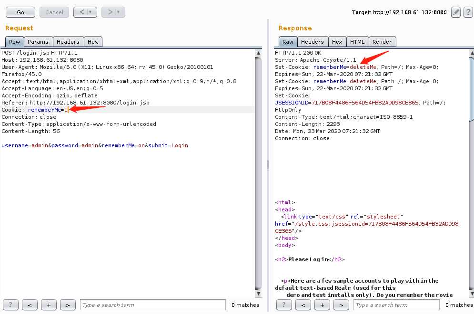The width and height of the screenshot is (474, 314).
Task: Select the Response Raw tab
Action: pyautogui.click(x=288, y=42)
